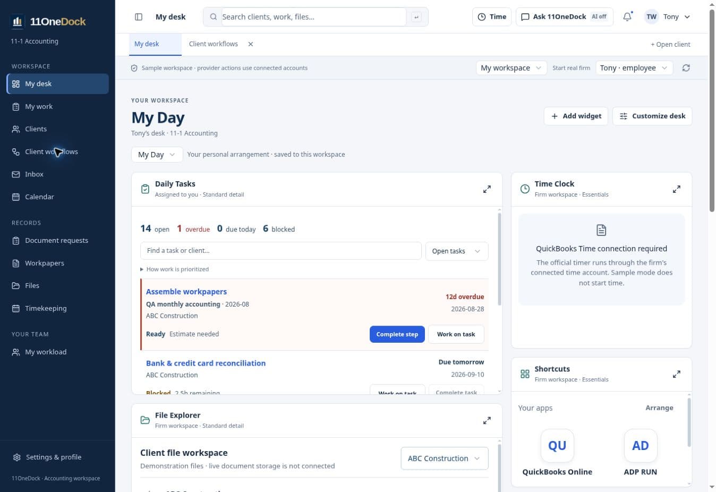
Task: Click the Time button in header
Action: (x=492, y=17)
